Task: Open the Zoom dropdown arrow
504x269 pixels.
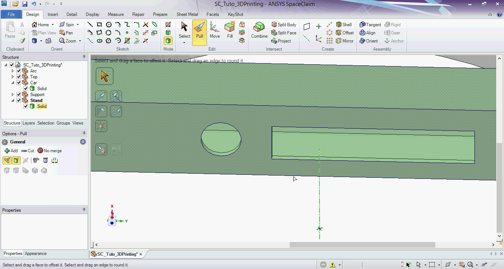Action: [x=80, y=41]
